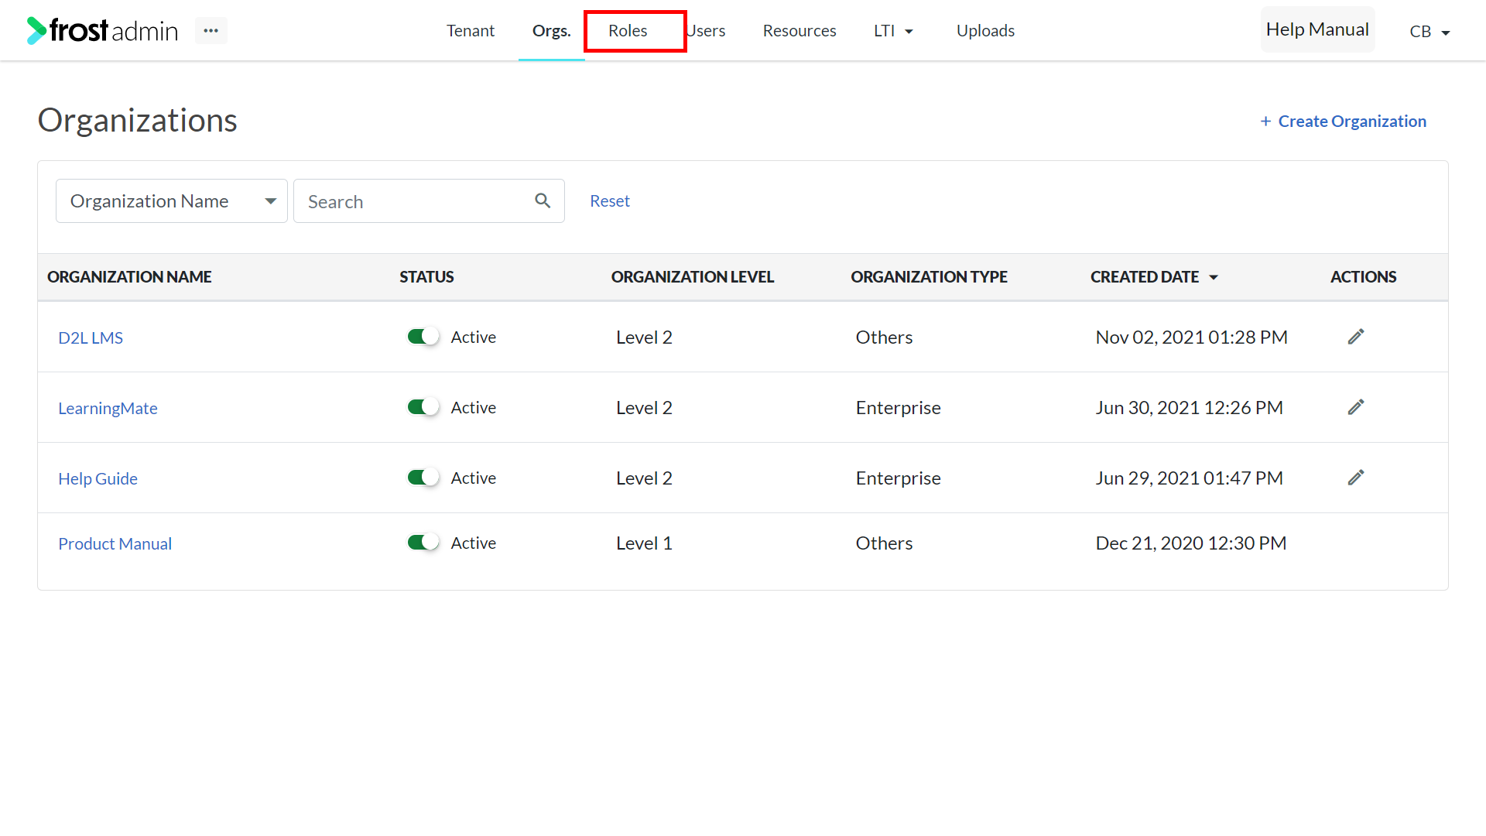This screenshot has height=836, width=1486.
Task: Click the Frost admin logo
Action: pos(102,30)
